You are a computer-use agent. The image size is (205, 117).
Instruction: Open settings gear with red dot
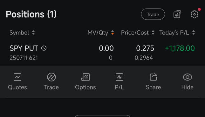click(195, 14)
